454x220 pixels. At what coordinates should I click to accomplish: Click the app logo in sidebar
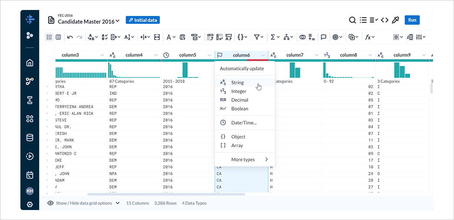click(x=30, y=20)
